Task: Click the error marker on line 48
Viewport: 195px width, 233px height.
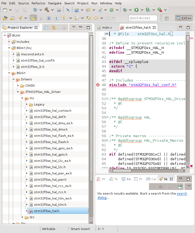Action: [98, 85]
